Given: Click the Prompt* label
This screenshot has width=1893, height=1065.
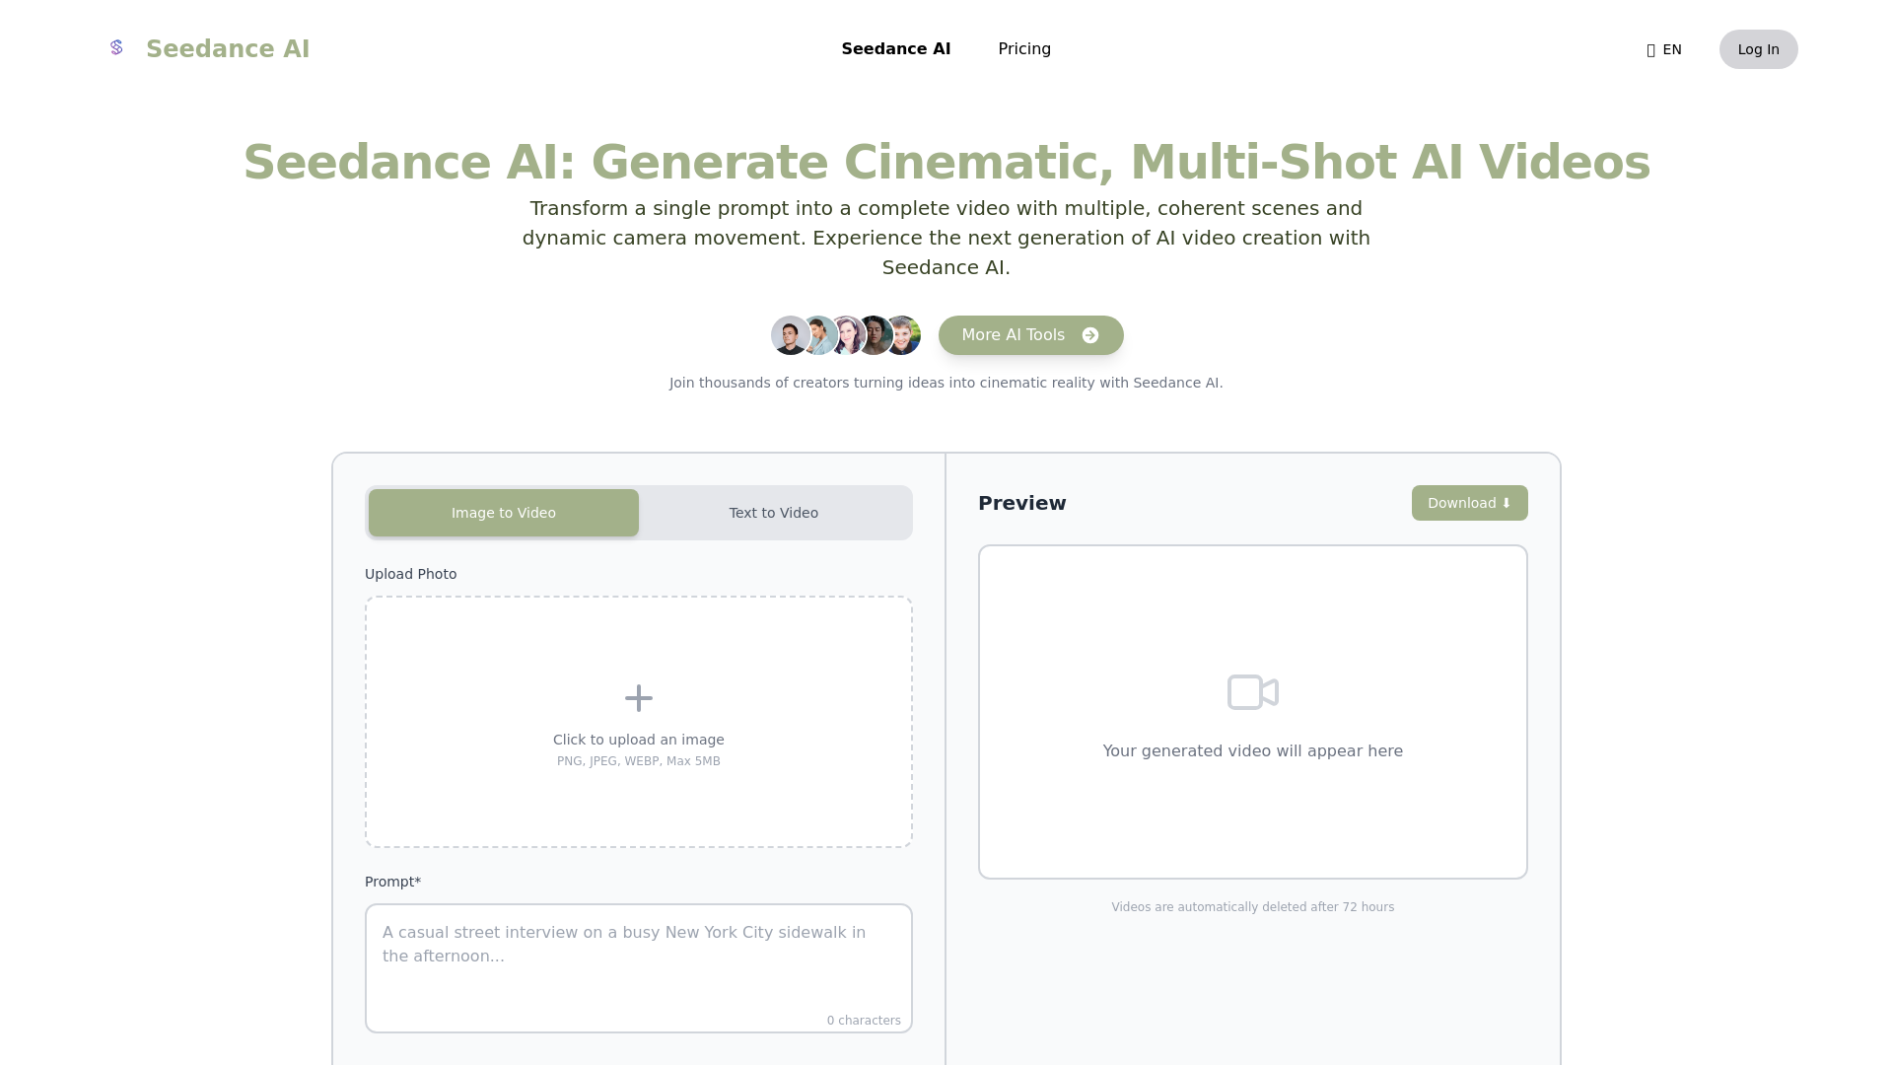Looking at the screenshot, I should (x=392, y=882).
